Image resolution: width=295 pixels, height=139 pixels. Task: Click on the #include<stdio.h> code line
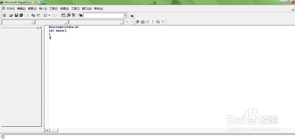point(64,27)
